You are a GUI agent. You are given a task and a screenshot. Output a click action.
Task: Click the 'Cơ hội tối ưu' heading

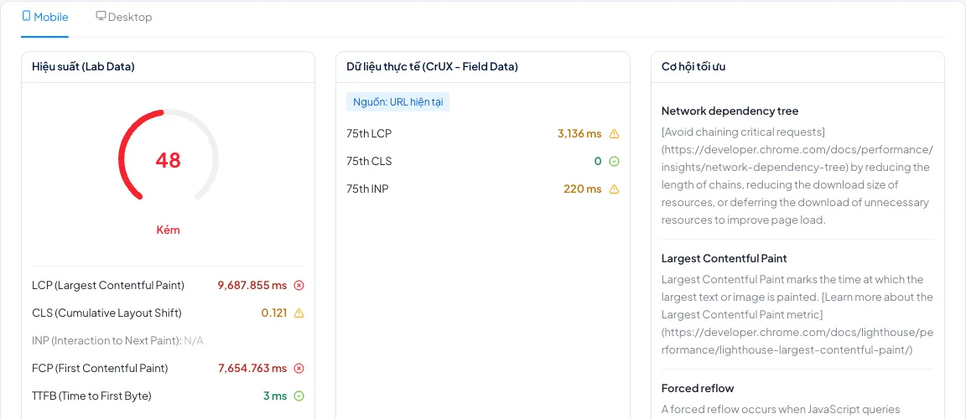[693, 67]
